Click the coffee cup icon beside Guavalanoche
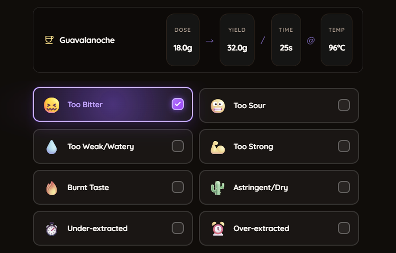Screen dimensions: 396x253 click(x=49, y=40)
